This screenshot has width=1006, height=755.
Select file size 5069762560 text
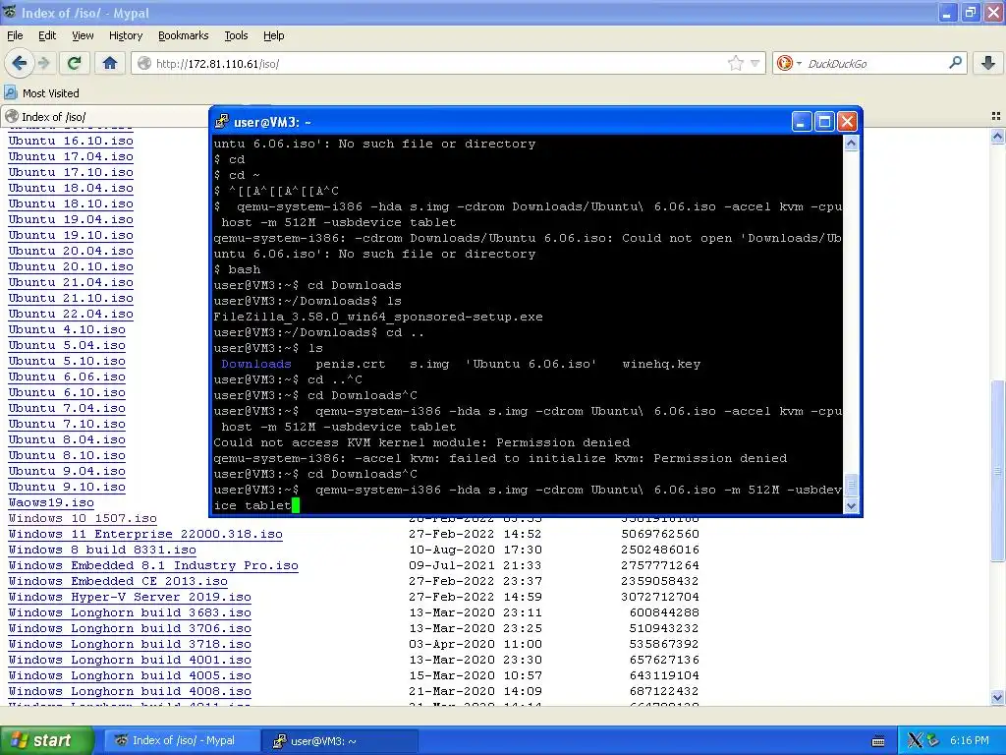[660, 534]
